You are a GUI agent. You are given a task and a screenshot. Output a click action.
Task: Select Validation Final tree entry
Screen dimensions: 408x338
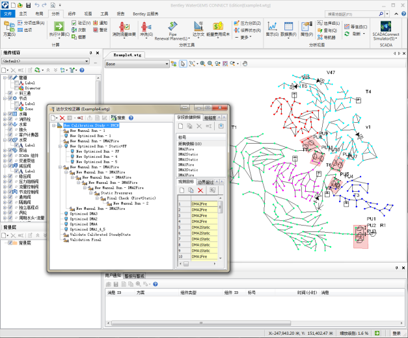point(86,240)
